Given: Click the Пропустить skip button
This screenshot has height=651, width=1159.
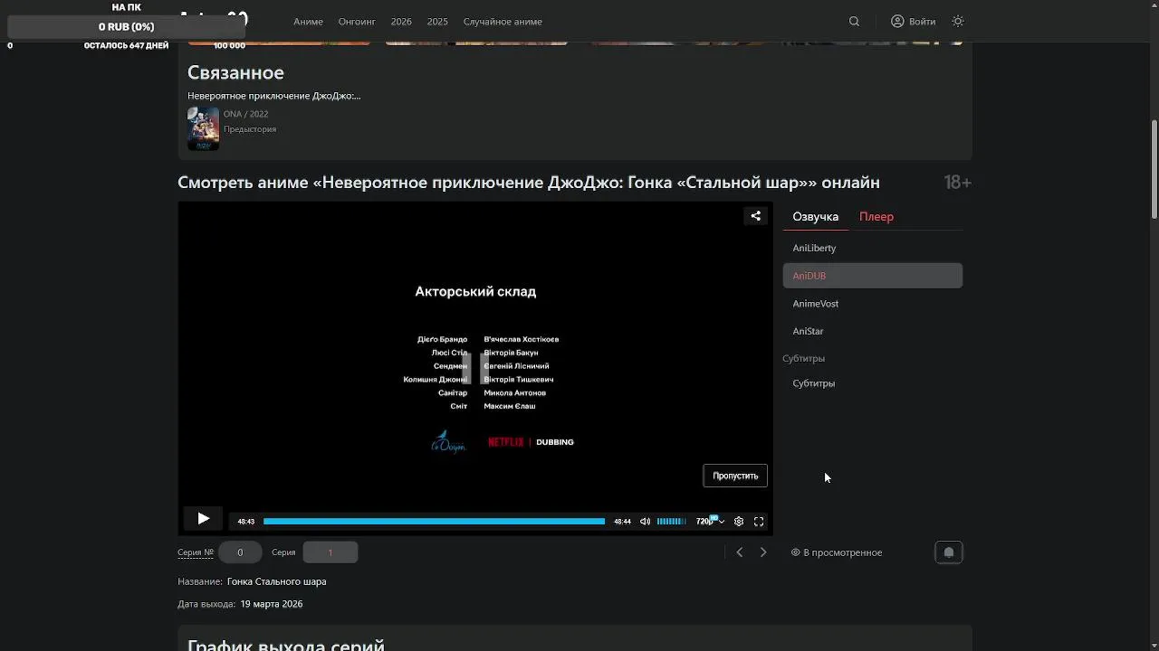Looking at the screenshot, I should click(x=735, y=476).
